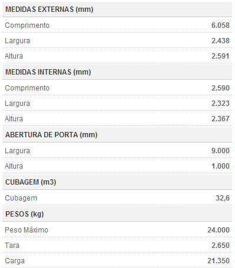Click the door Altura value 1.000
Viewport: 235px width, 268px height.
[220, 166]
